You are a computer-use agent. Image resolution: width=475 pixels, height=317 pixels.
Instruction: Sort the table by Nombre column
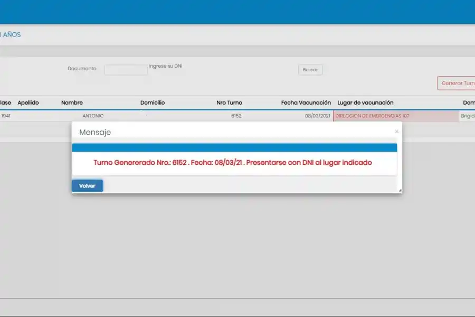tap(71, 102)
